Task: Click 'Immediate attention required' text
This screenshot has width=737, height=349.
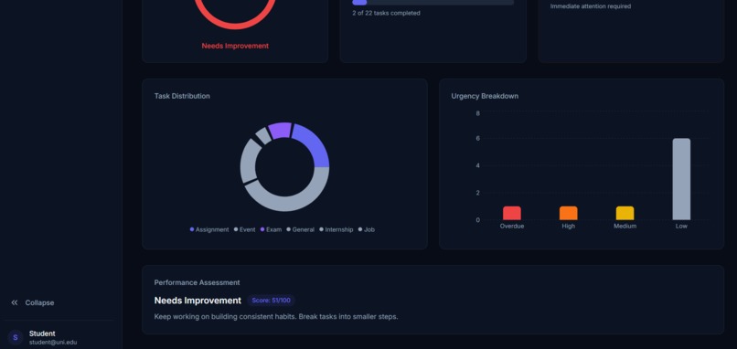Action: click(x=591, y=6)
